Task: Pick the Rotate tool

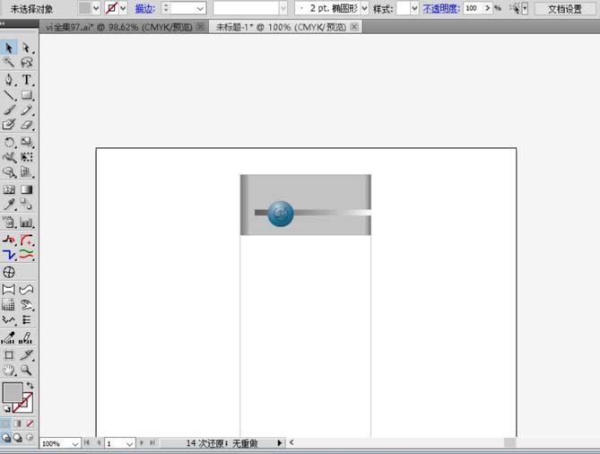Action: tap(9, 143)
